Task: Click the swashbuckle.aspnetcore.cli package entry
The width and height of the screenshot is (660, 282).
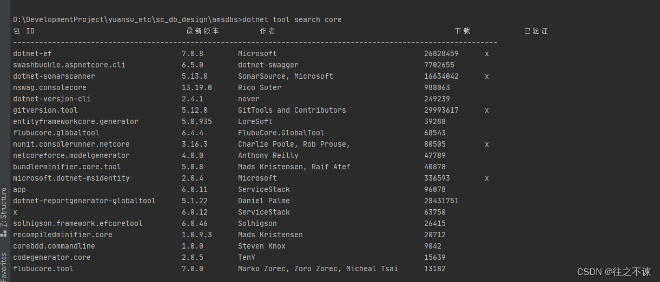Action: [x=69, y=65]
